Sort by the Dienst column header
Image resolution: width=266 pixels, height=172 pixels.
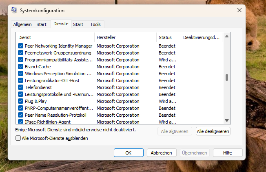click(x=55, y=37)
